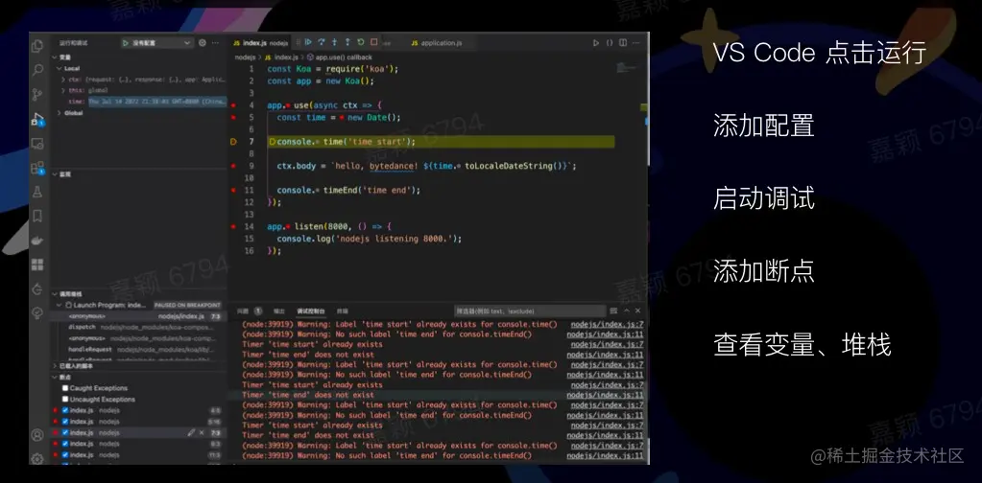Image resolution: width=982 pixels, height=483 pixels.
Task: Open the 终端 terminal panel tab
Action: click(x=343, y=310)
